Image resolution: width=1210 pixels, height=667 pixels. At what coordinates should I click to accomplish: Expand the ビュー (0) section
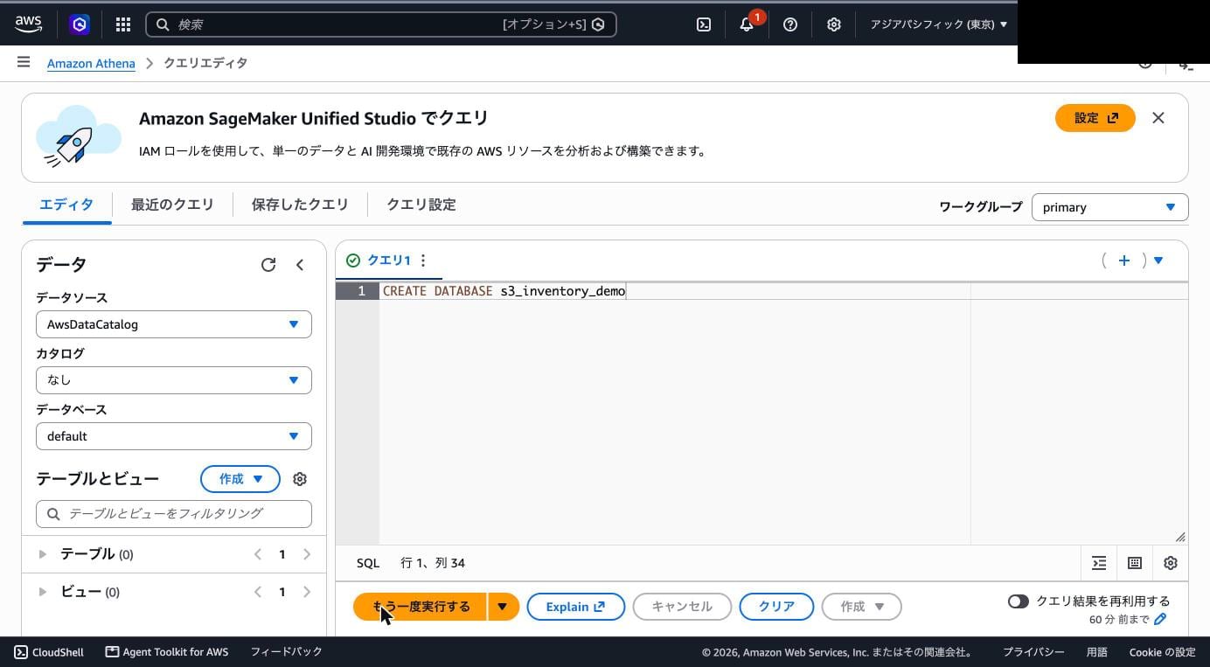click(42, 592)
